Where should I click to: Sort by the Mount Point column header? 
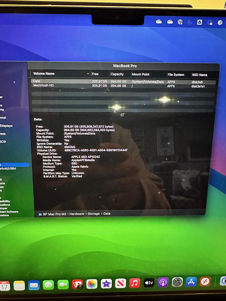[x=140, y=74]
